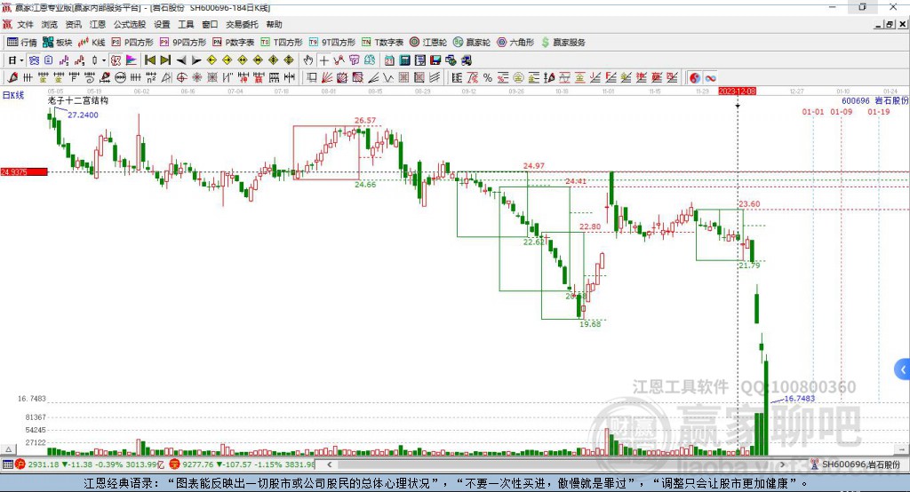Click the red 2023-12-08 date marker

(x=737, y=91)
